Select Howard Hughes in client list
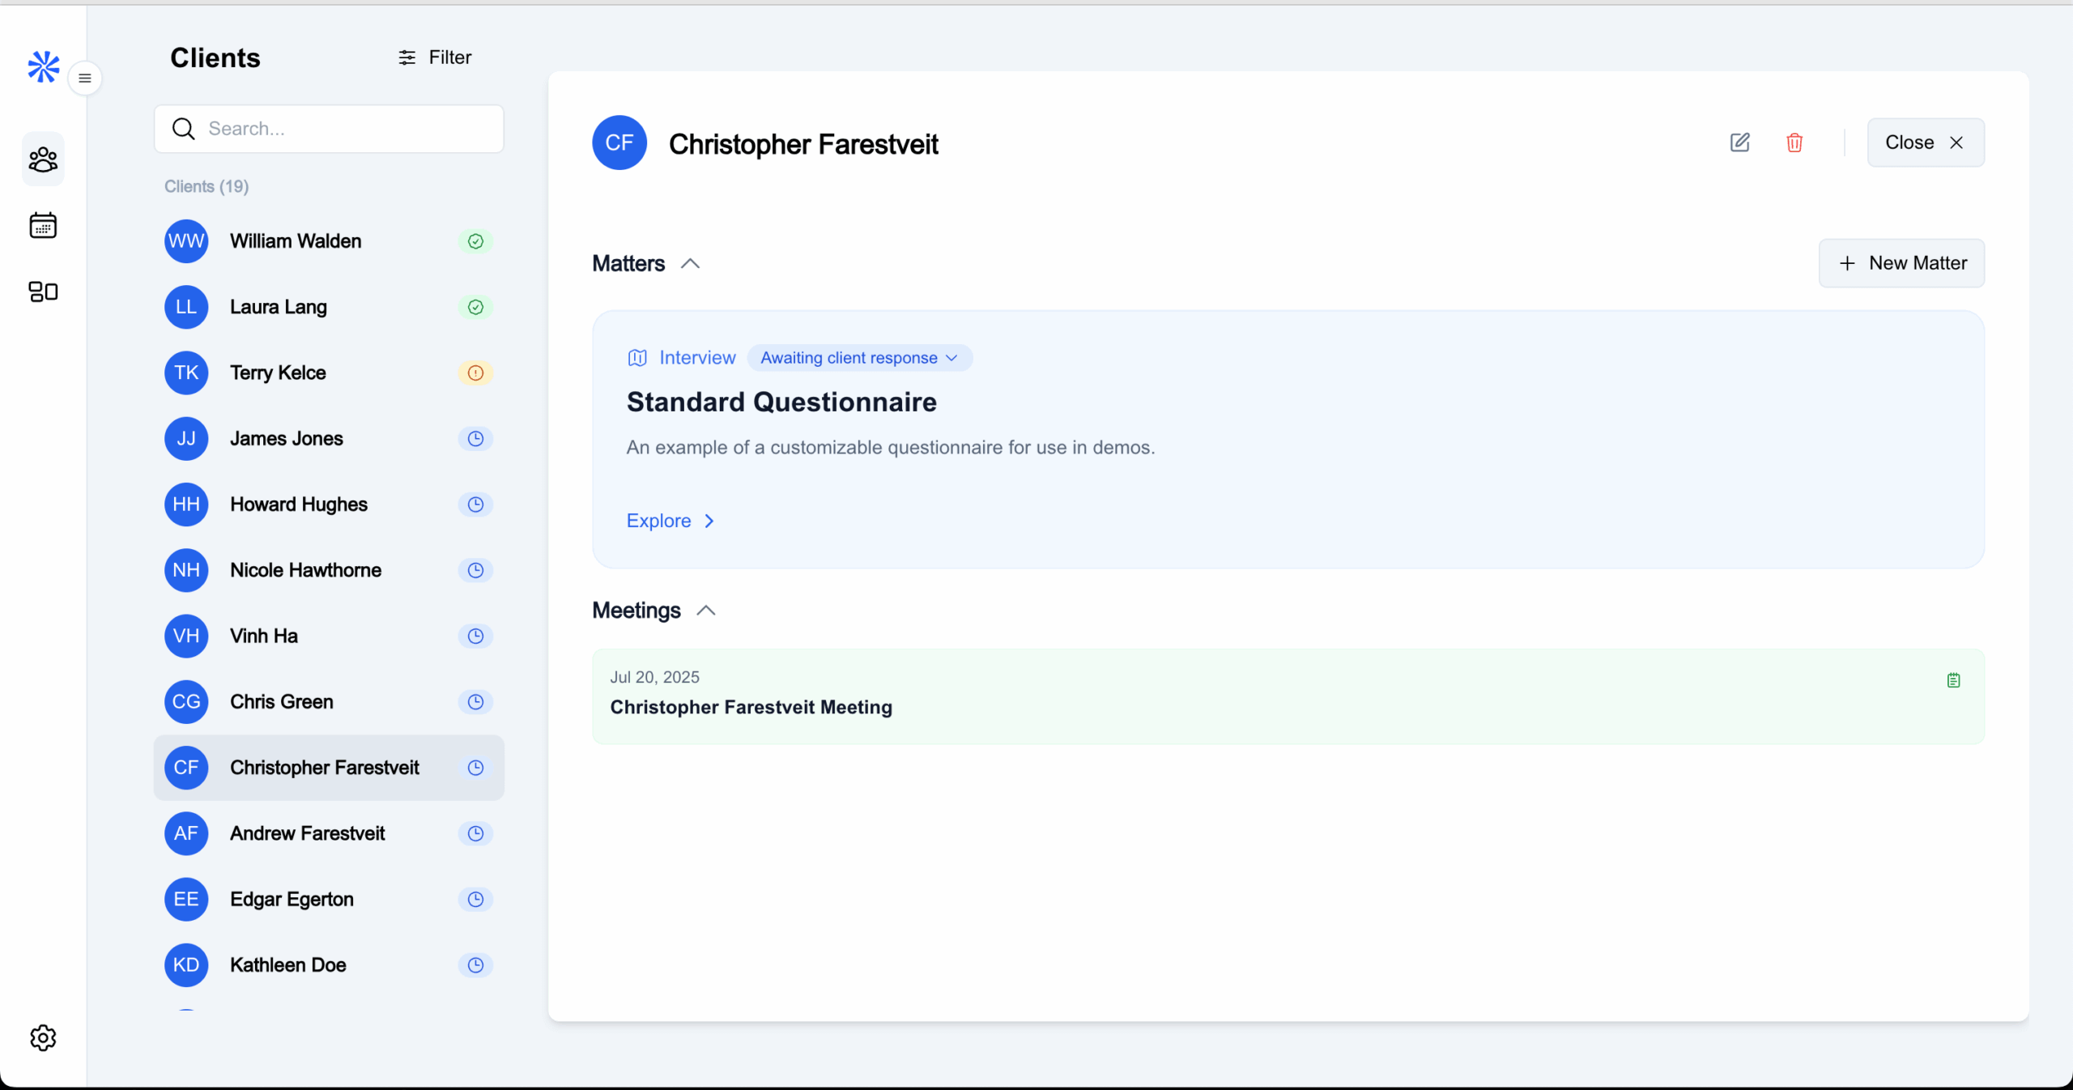 tap(299, 505)
